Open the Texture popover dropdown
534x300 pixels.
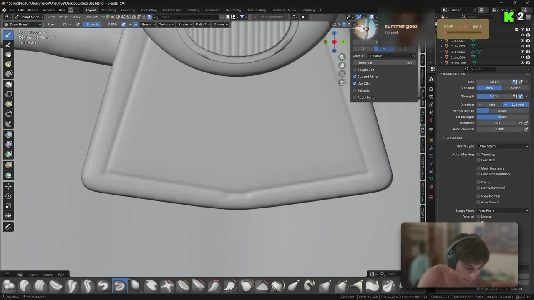[x=166, y=25]
